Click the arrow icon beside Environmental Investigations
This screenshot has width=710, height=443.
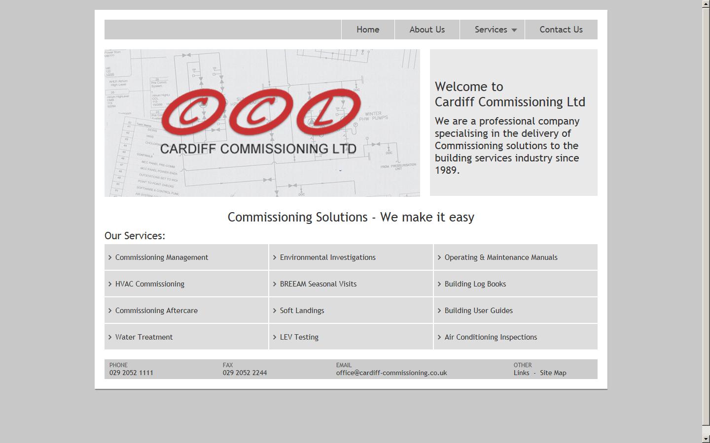click(x=275, y=257)
